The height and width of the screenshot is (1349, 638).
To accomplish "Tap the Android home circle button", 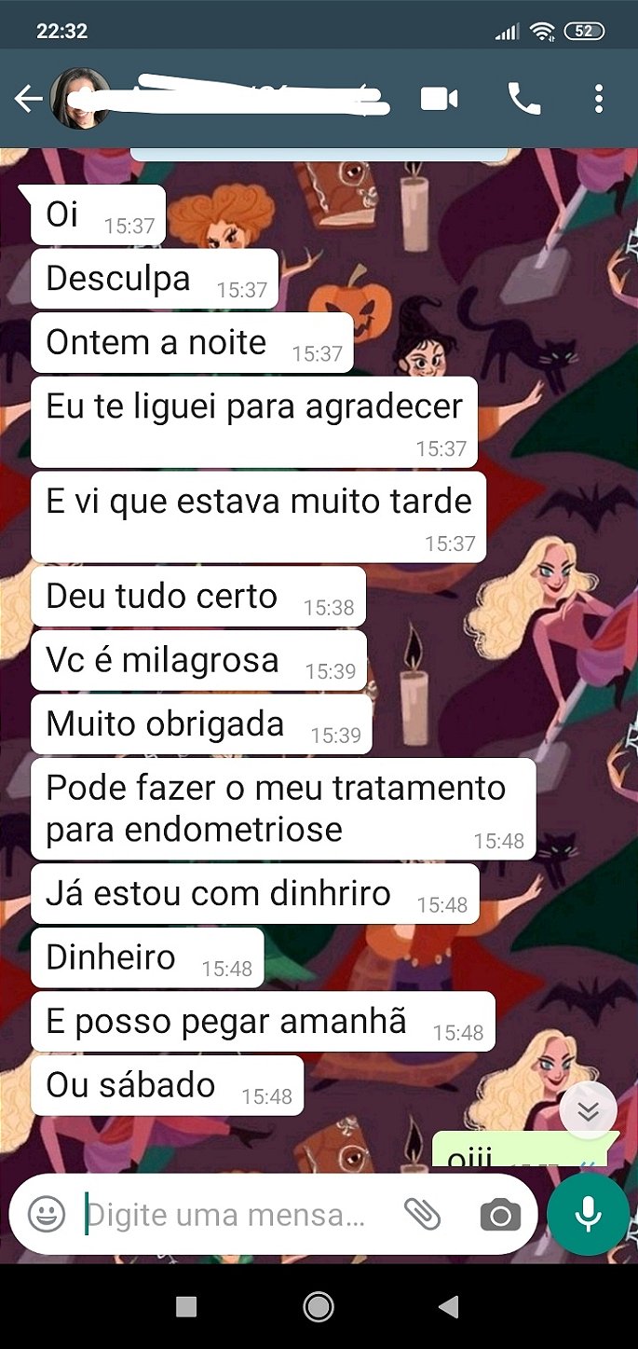I will click(319, 1307).
